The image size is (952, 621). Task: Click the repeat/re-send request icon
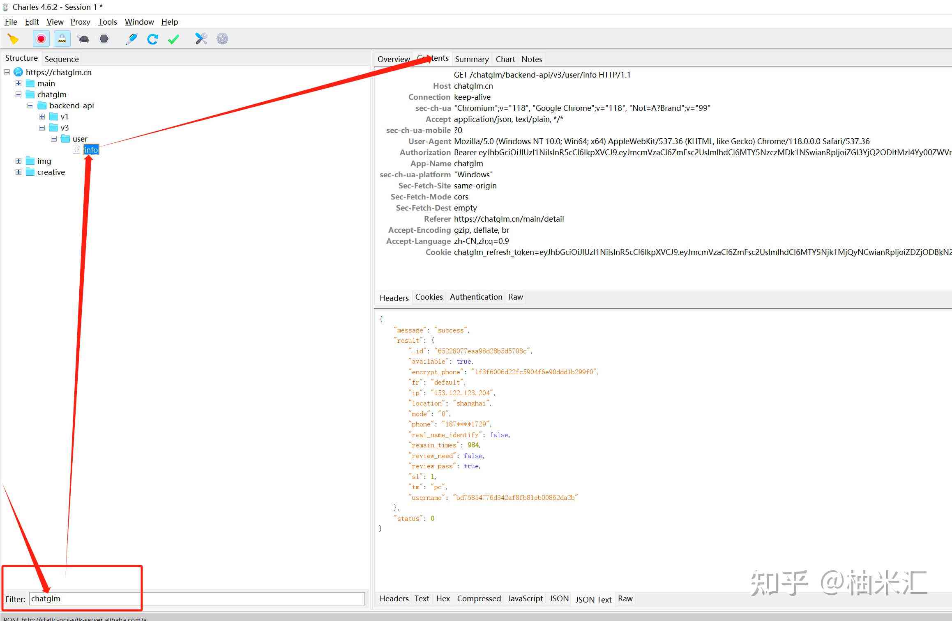[153, 39]
